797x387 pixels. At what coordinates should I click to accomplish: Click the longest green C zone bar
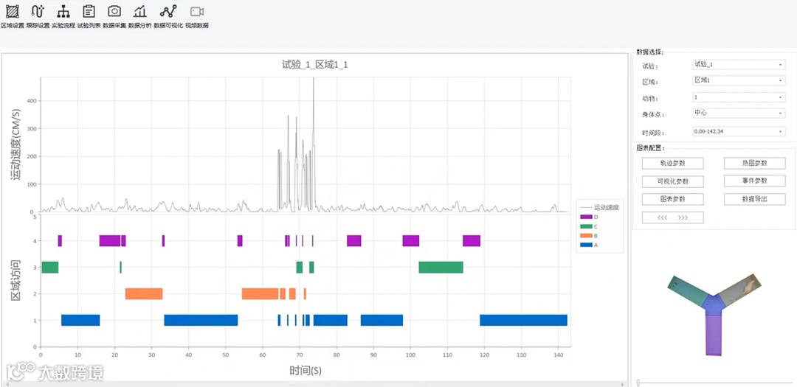(441, 267)
